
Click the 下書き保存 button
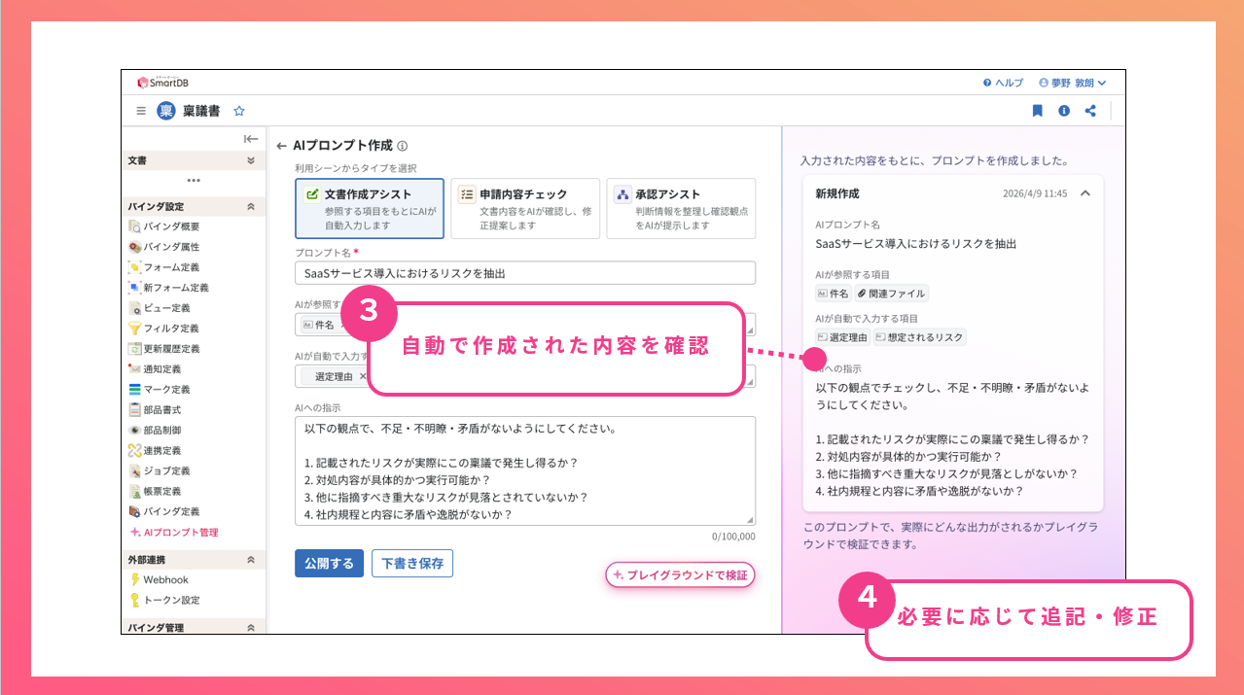pos(412,563)
